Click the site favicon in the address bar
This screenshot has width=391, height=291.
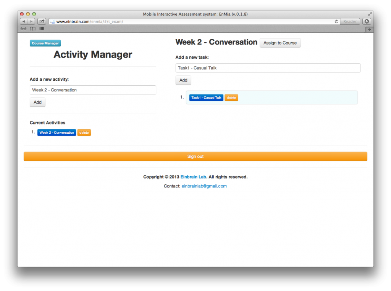pyautogui.click(x=52, y=22)
